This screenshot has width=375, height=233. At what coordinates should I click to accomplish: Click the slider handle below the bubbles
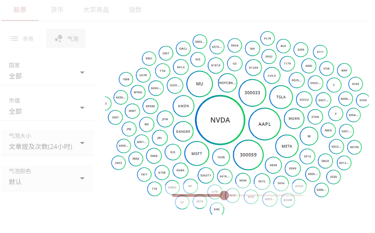(x=224, y=195)
